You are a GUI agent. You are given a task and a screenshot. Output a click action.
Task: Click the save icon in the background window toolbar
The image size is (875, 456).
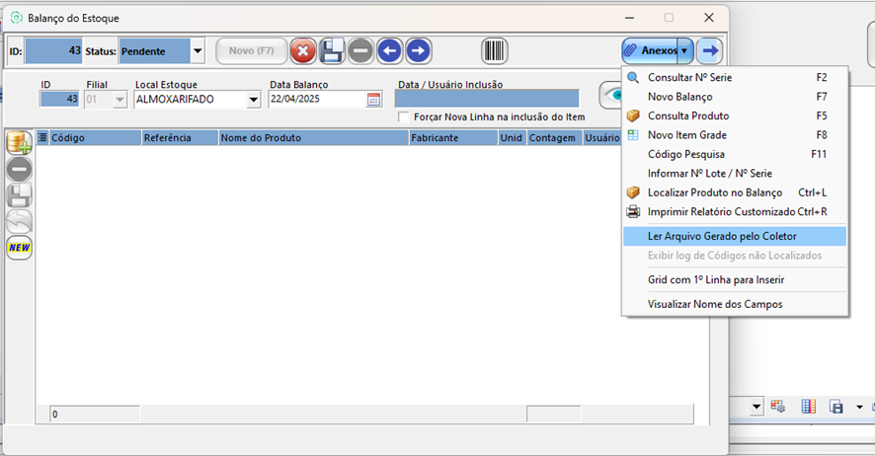tap(835, 407)
